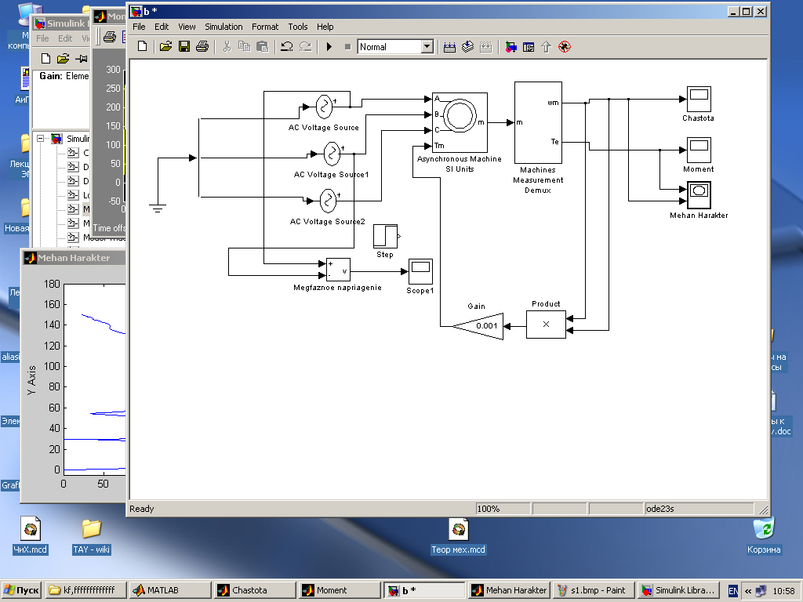
Task: Switch to Mehan Harakter taskbar button
Action: tap(508, 590)
